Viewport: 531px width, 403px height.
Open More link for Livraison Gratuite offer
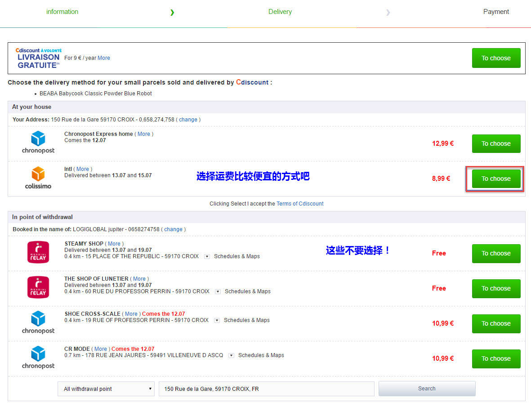(103, 58)
